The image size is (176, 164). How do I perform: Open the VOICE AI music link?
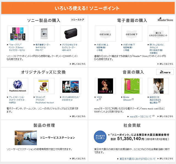click(x=99, y=98)
